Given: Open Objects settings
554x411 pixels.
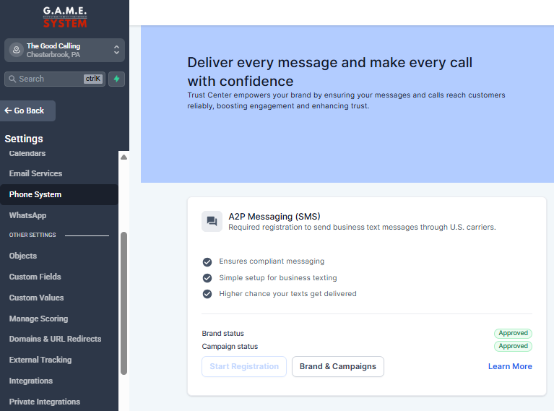Looking at the screenshot, I should click(23, 256).
